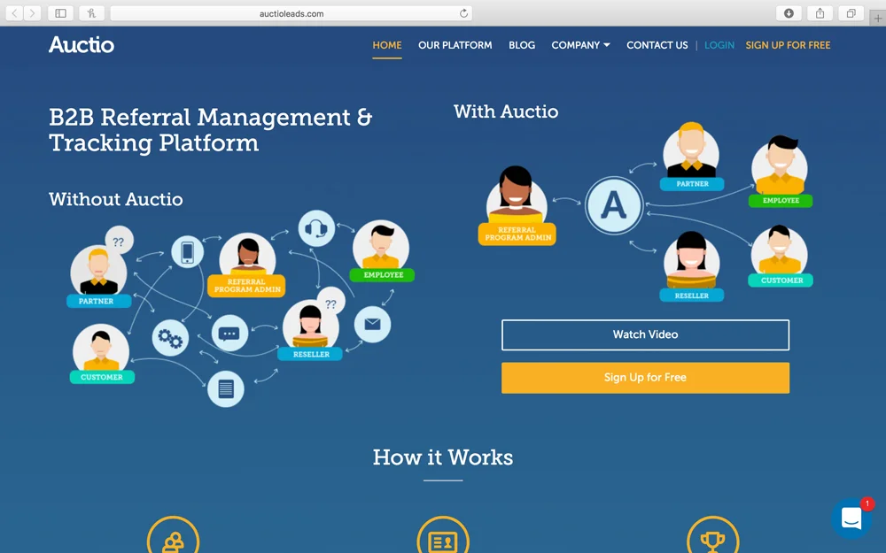Click the chat message bubble icon in diagram
Screen dimensions: 886x553
coord(229,334)
